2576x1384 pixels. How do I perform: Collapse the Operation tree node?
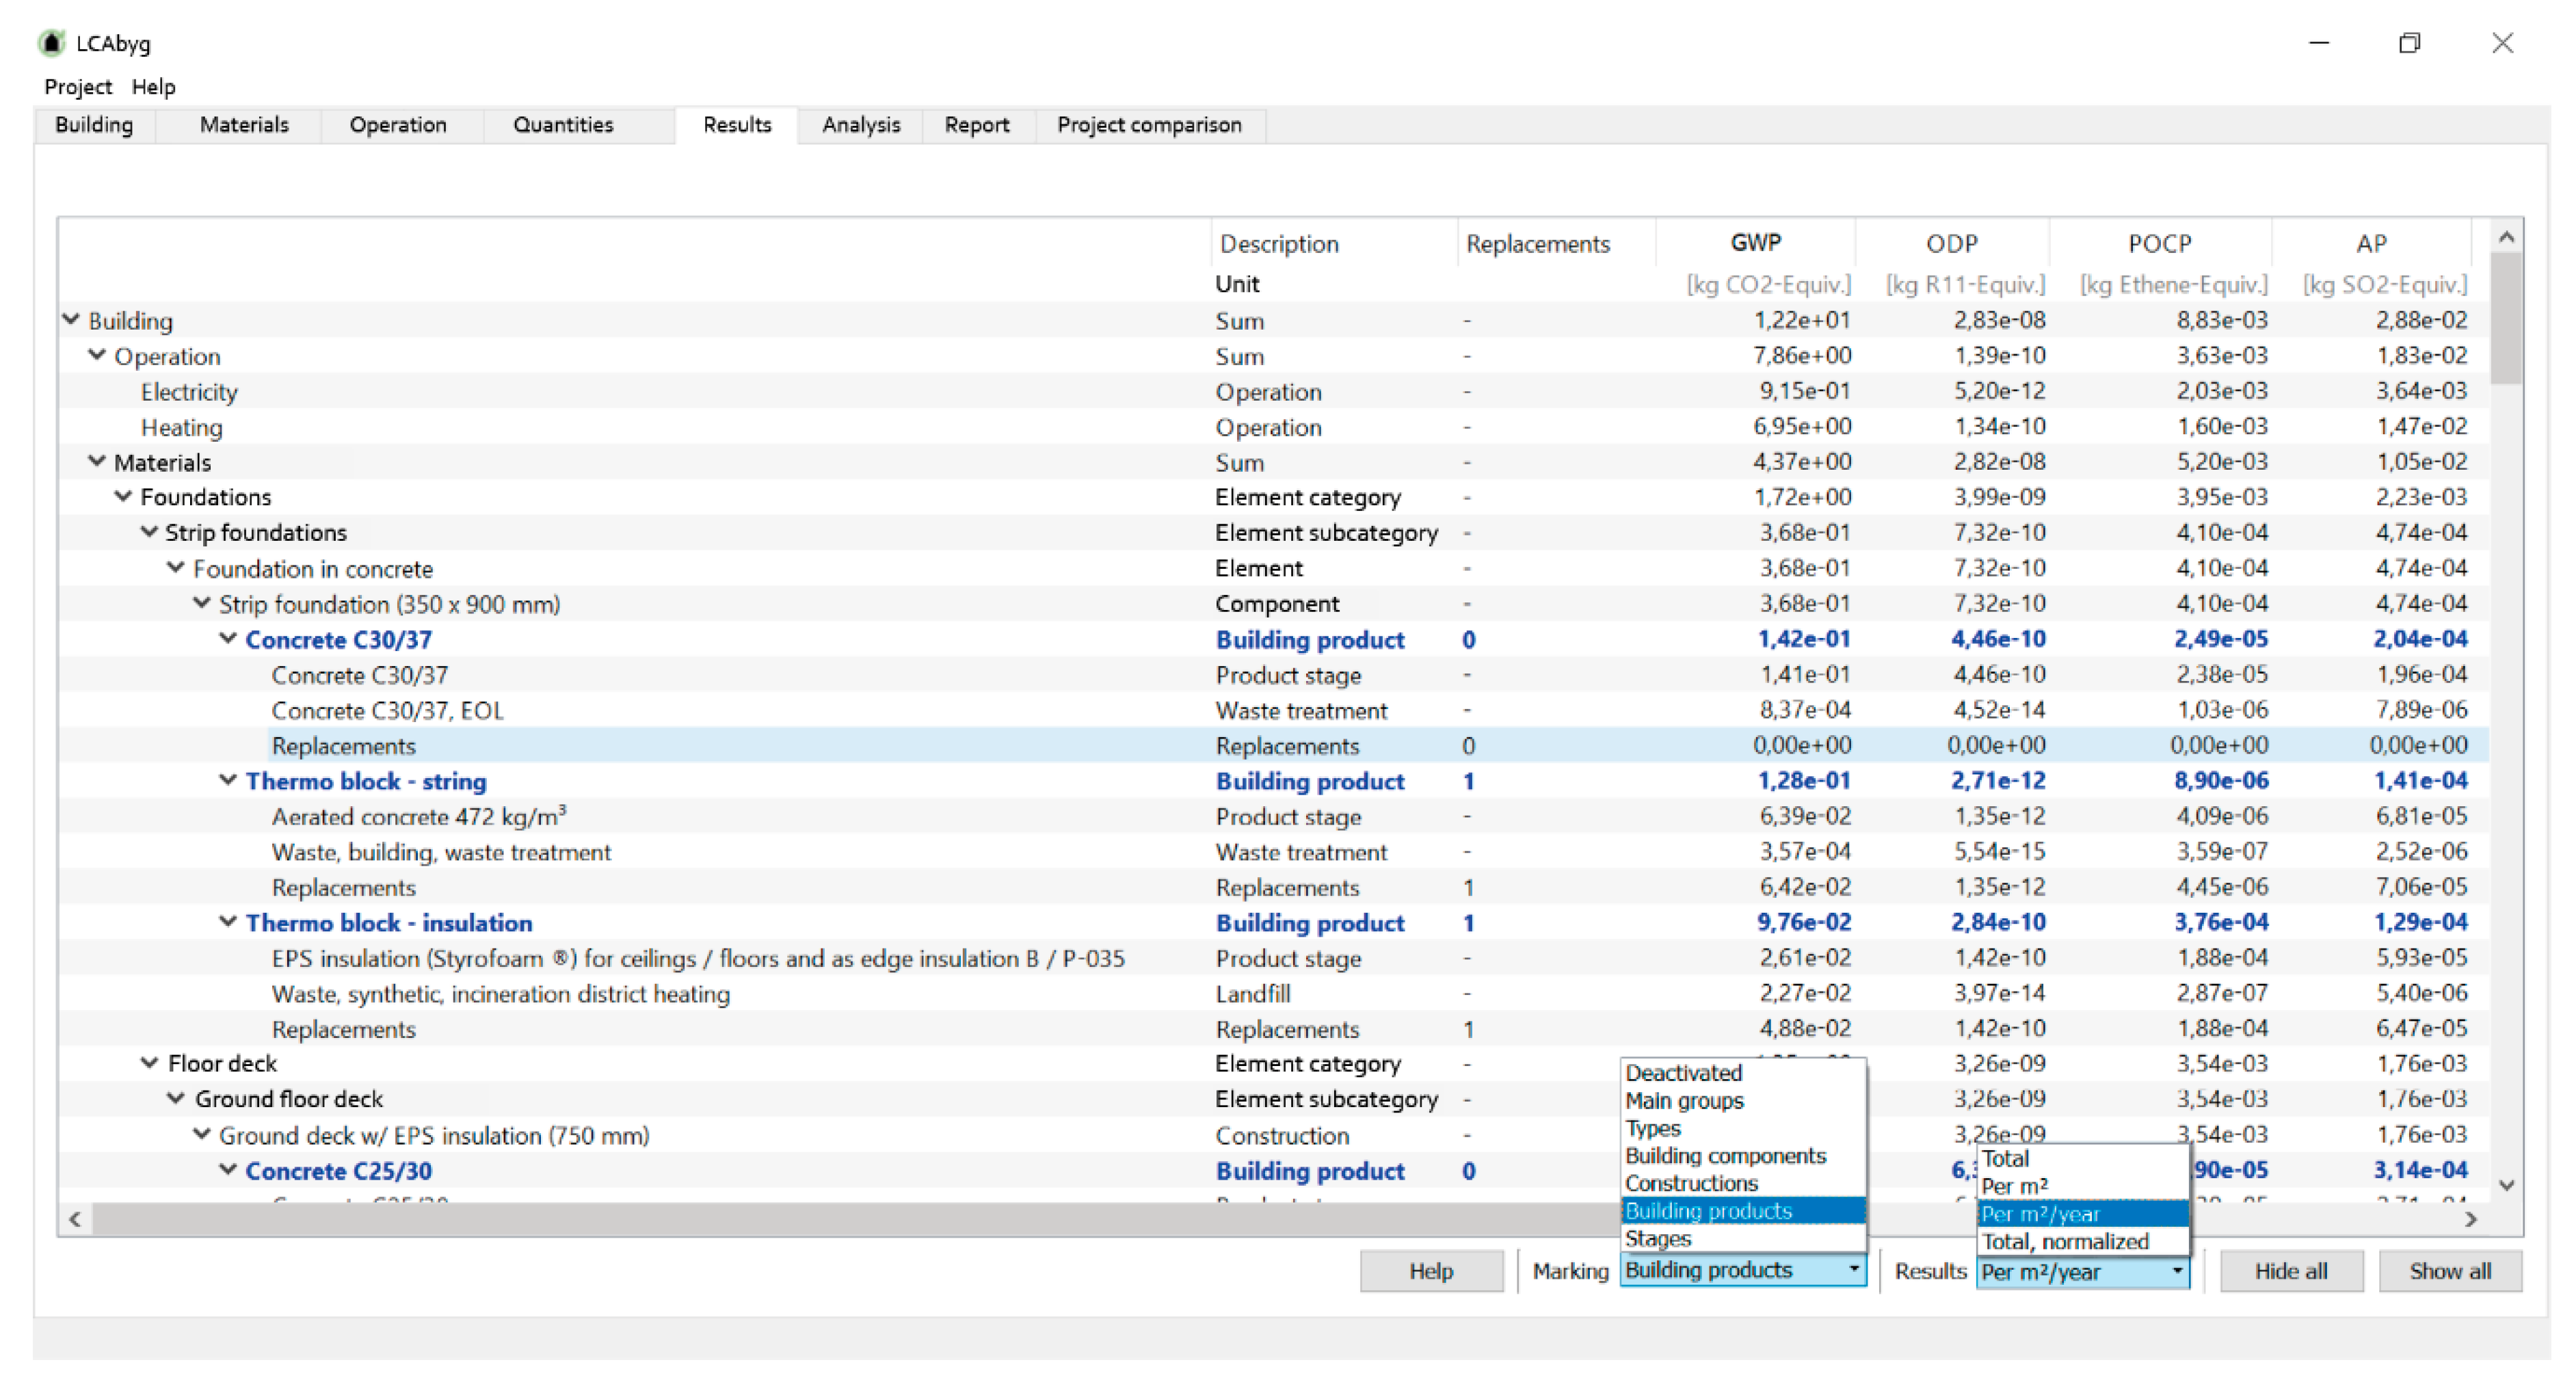pos(97,355)
